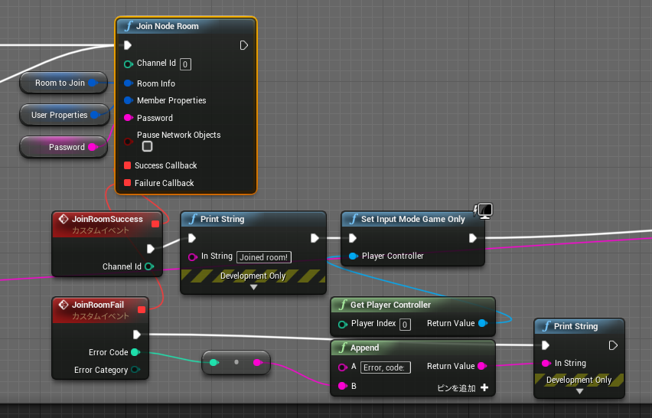Click the Room to Join variable output pin
Viewport: 652px width, 418px height.
93,83
